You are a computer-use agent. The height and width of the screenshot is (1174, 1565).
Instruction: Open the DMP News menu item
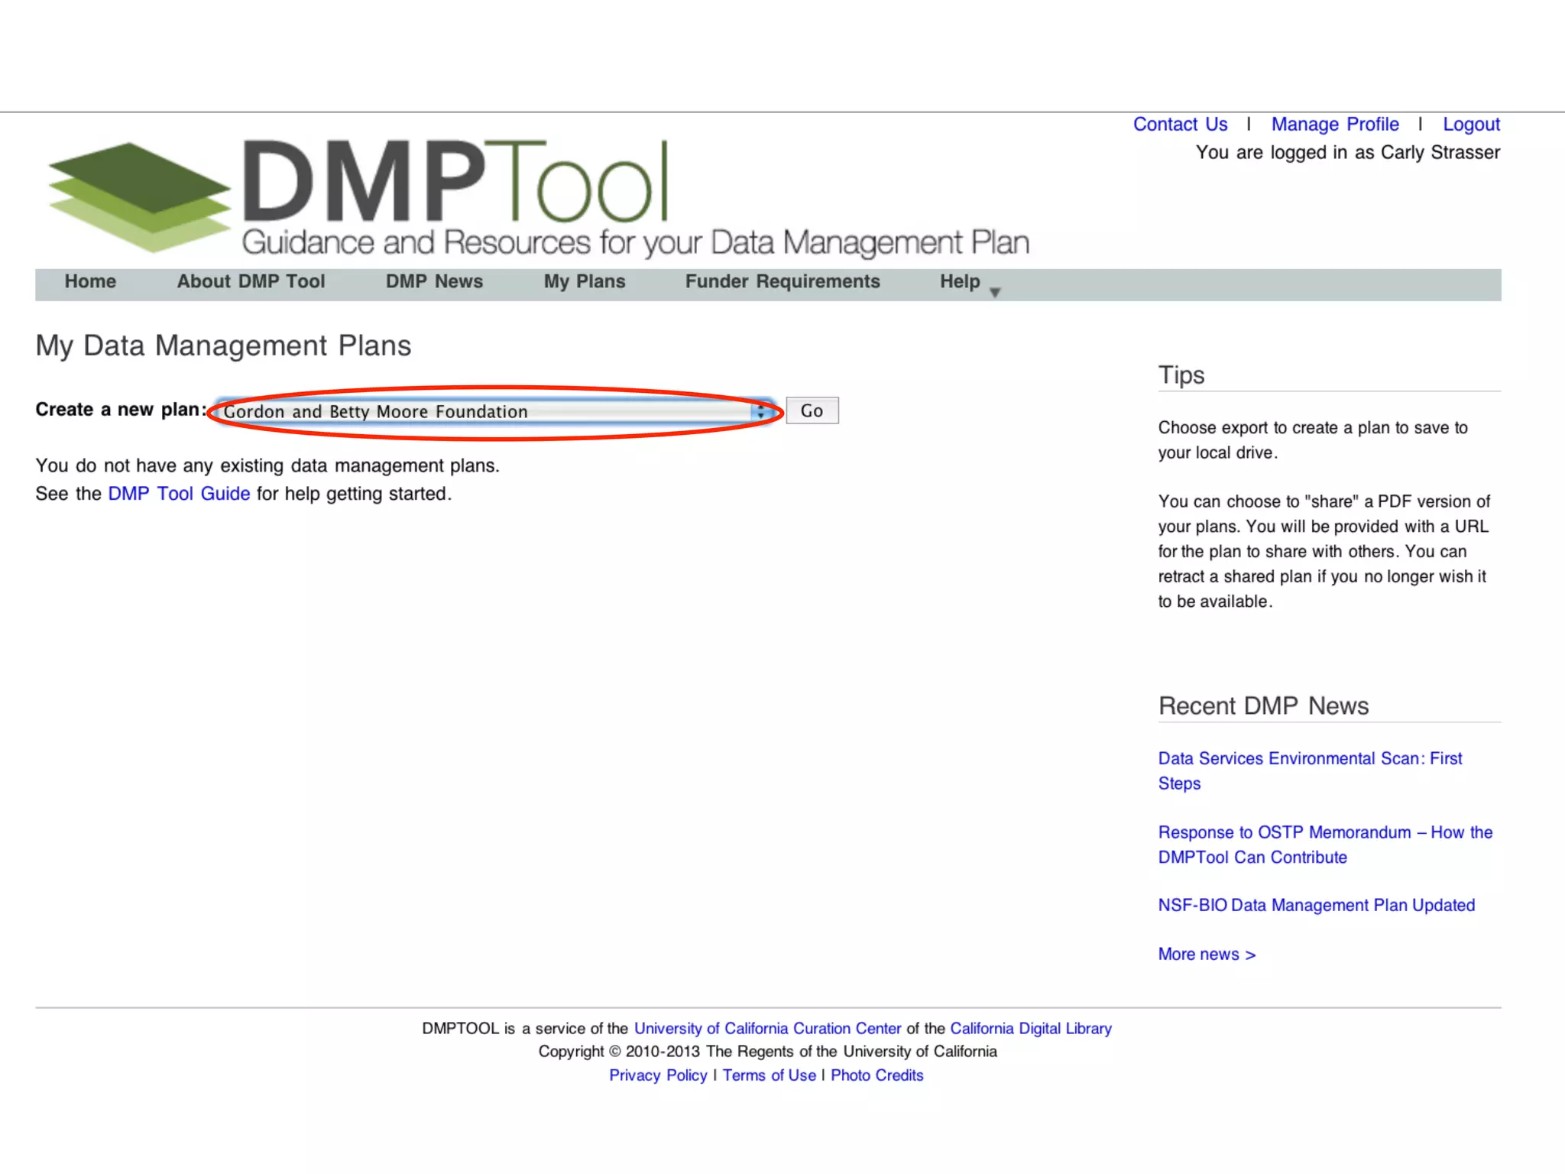434,281
